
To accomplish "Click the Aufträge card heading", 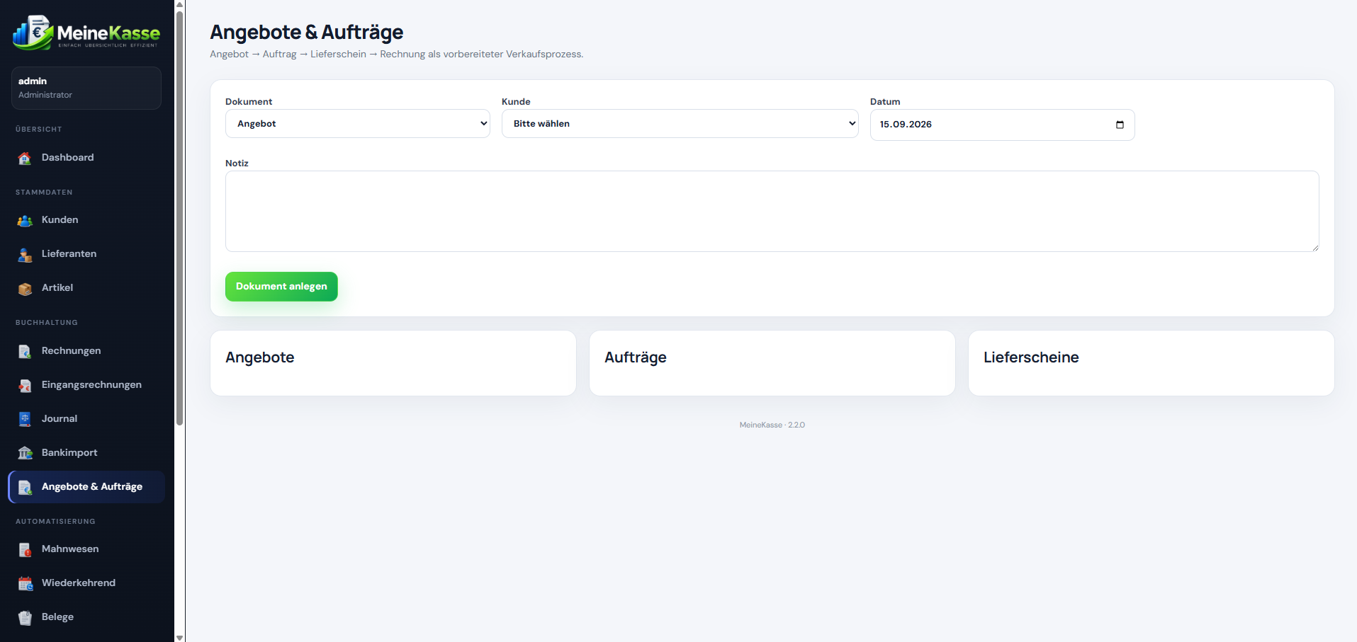I will (636, 357).
